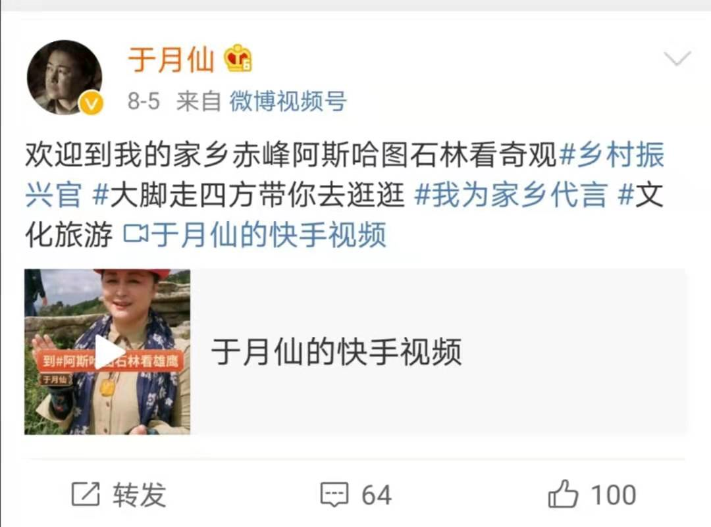Tap the 8-5 post date
The image size is (711, 527).
tap(144, 101)
